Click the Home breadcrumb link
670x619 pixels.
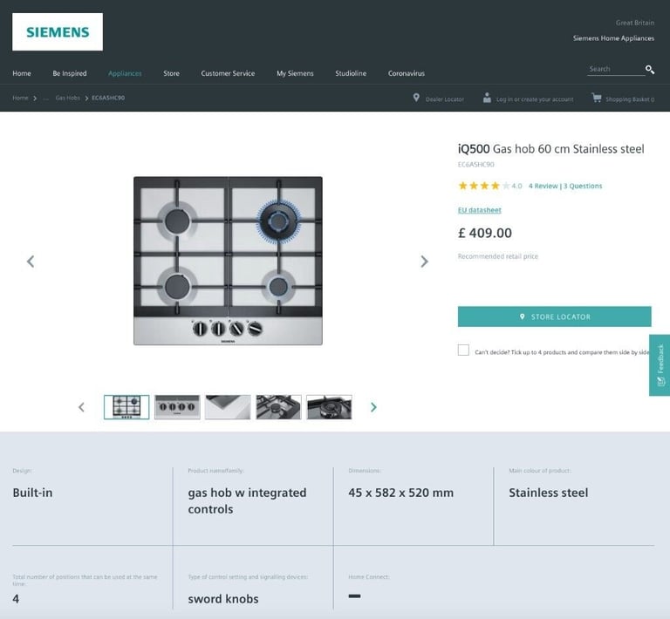coord(20,99)
